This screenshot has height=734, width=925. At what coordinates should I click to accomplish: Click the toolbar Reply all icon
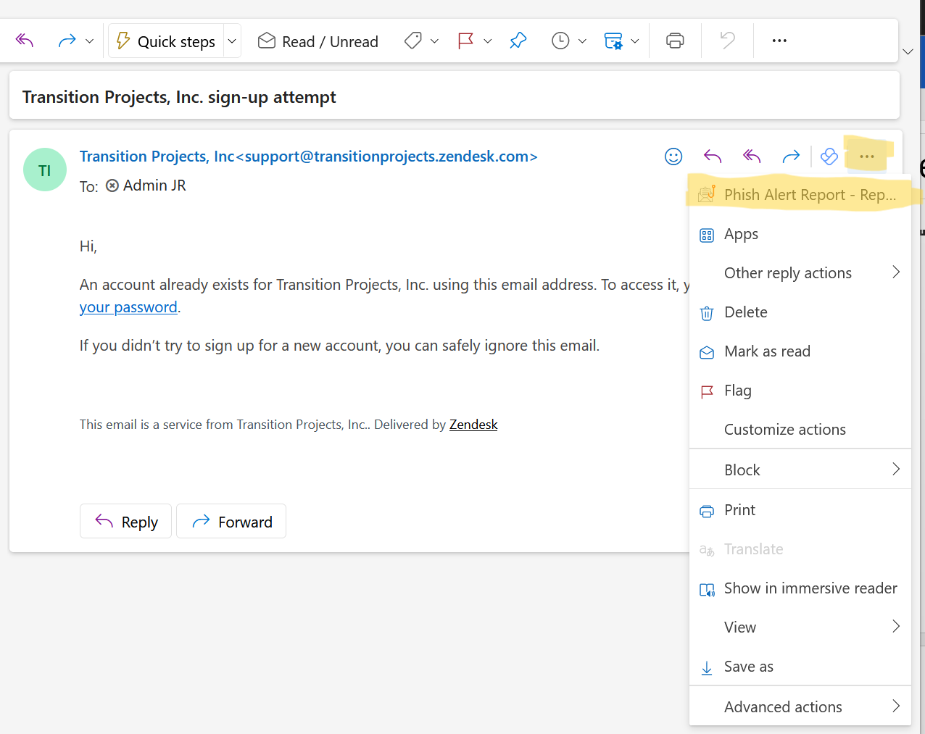[x=25, y=41]
